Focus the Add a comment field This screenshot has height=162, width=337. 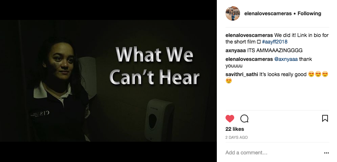tap(273, 153)
